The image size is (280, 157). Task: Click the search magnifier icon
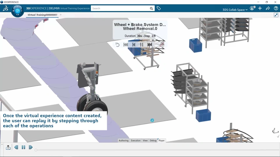151,8
